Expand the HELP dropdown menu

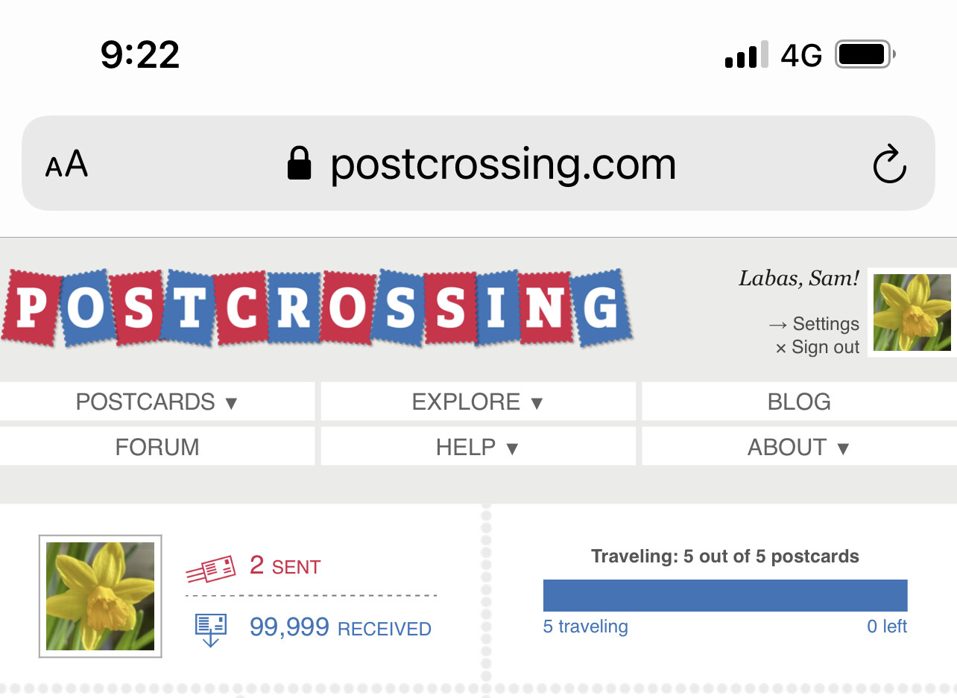[478, 447]
